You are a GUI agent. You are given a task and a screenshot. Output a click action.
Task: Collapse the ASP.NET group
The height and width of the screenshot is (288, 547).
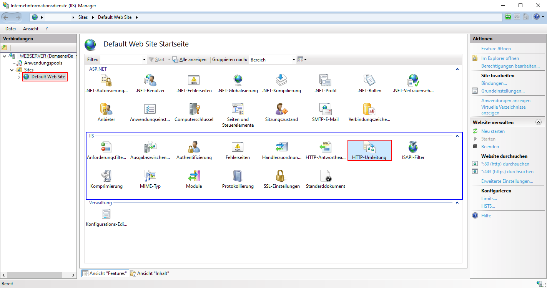[457, 69]
